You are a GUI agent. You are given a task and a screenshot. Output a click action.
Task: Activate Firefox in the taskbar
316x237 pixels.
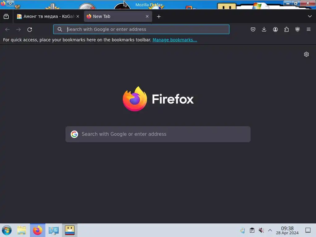click(38, 230)
